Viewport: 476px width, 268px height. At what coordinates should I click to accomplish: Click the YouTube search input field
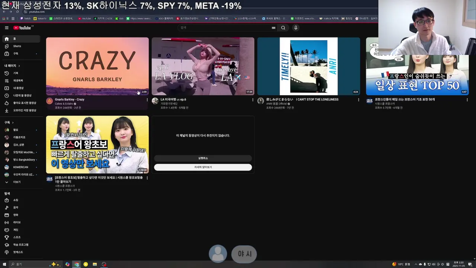coord(224,28)
